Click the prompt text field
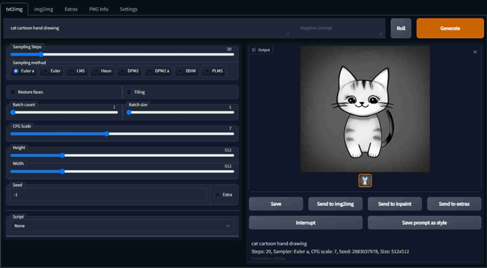Screen dimensions: 487x268 pyautogui.click(x=149, y=28)
